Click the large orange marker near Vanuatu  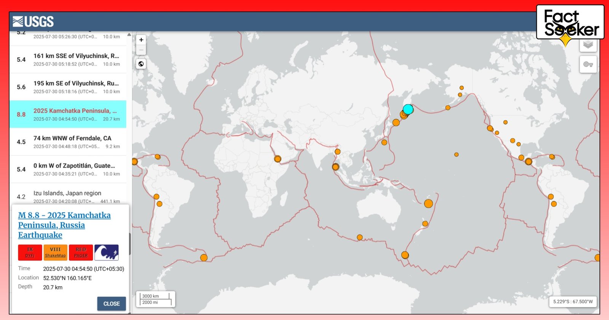click(x=429, y=204)
